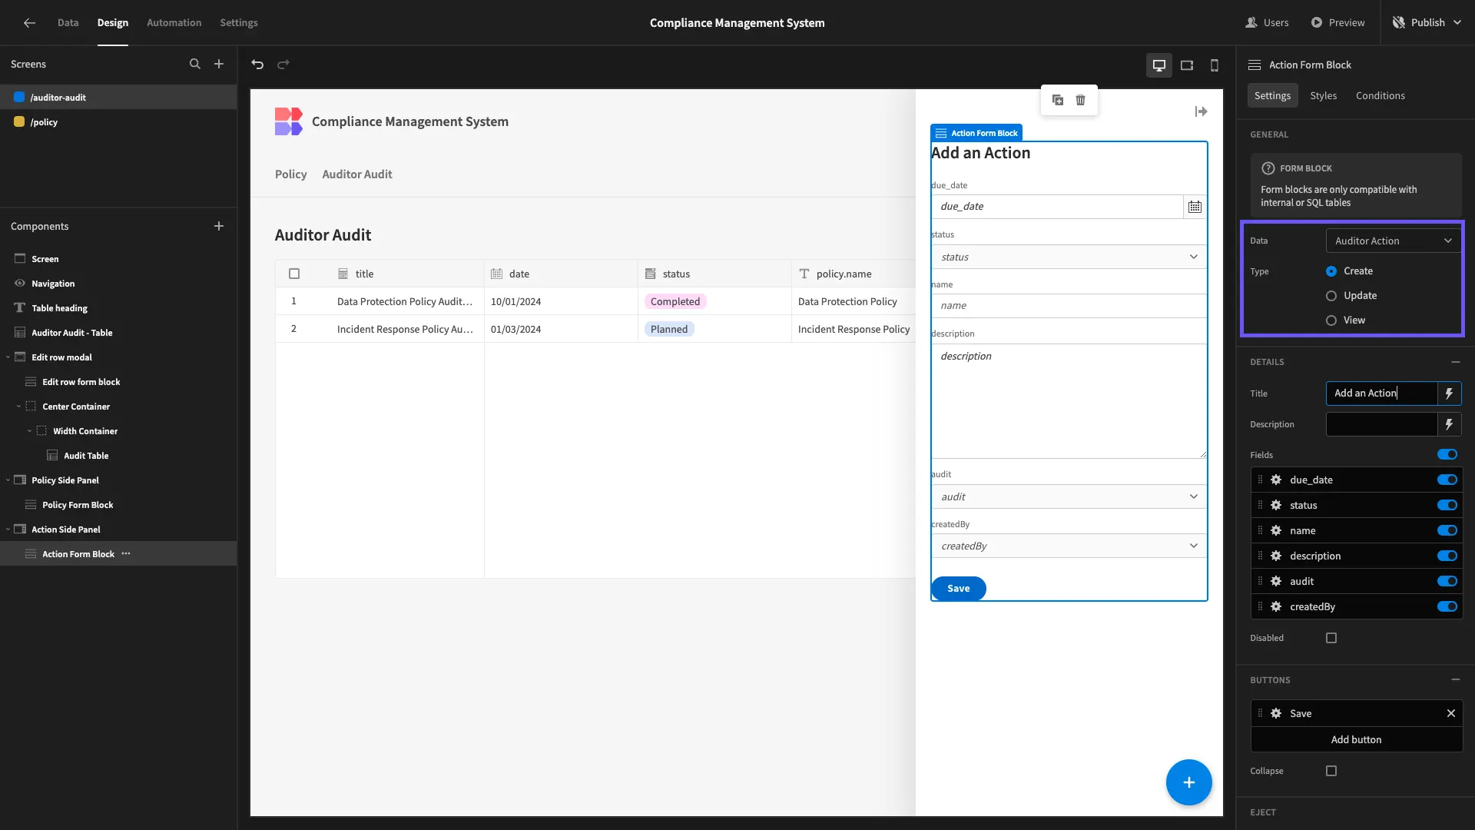Toggle the createdBy field switch

[x=1447, y=606]
